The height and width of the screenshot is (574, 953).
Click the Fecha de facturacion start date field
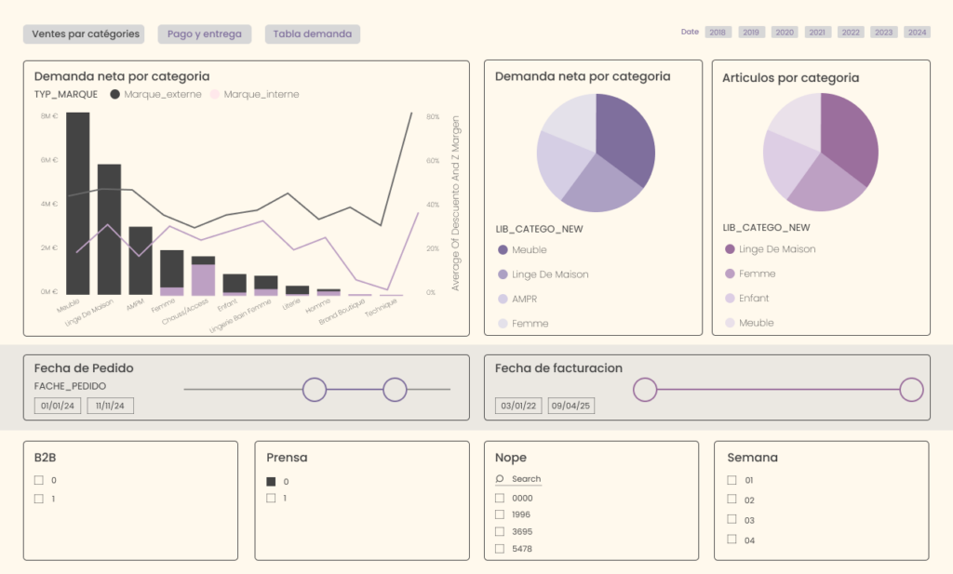pos(519,406)
